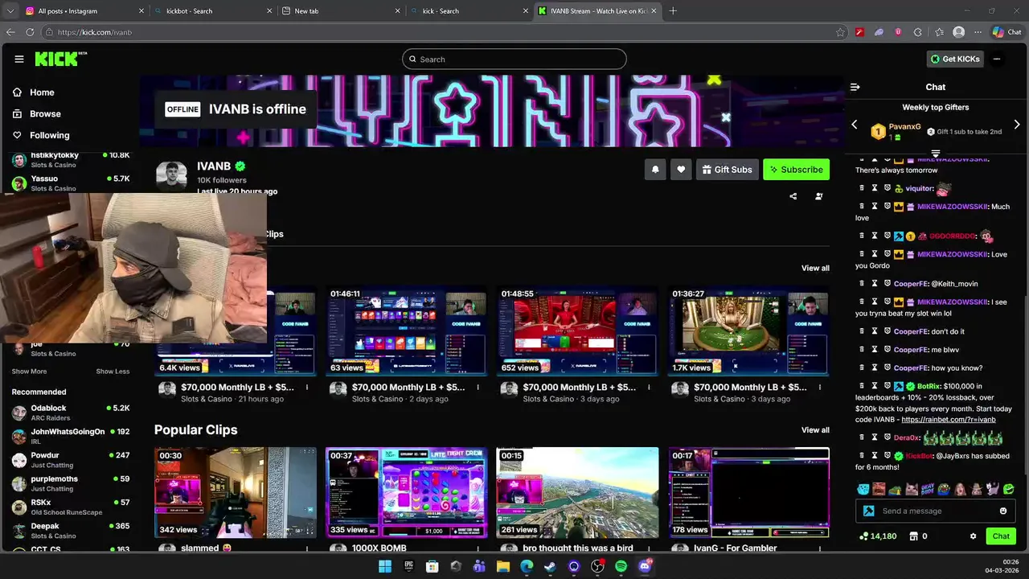This screenshot has width=1029, height=579.
Task: Open the browser tab list dropdown
Action: coord(10,10)
